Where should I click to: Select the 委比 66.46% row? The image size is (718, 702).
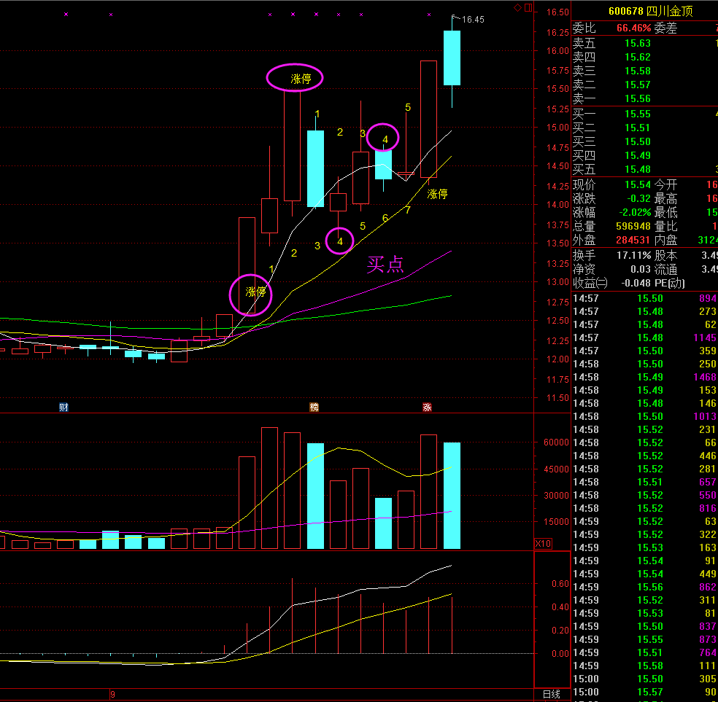[633, 28]
